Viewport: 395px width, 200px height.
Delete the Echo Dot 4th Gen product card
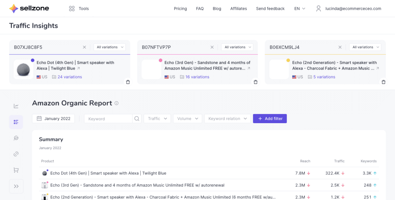128,82
